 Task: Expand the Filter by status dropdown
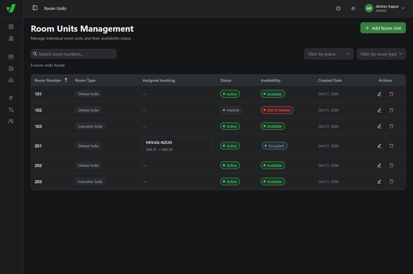coord(329,54)
